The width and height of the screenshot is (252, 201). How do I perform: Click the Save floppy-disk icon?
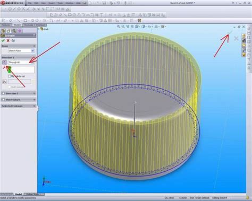(104, 3)
